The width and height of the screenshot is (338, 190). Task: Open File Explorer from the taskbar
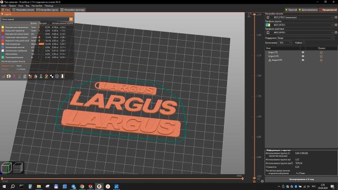point(39,186)
